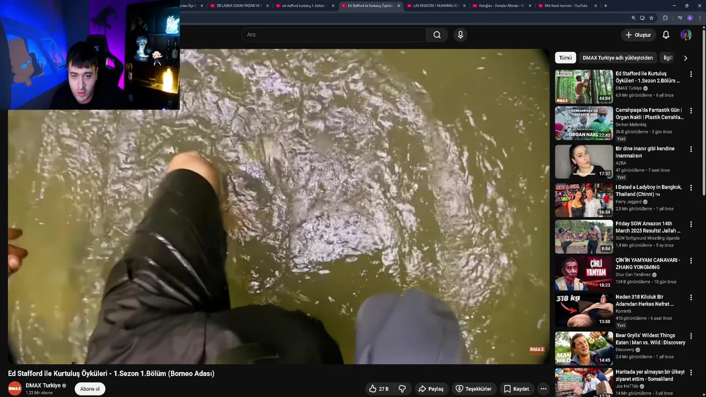This screenshot has height=397, width=706.
Task: Click the Paylaş share button
Action: click(431, 389)
